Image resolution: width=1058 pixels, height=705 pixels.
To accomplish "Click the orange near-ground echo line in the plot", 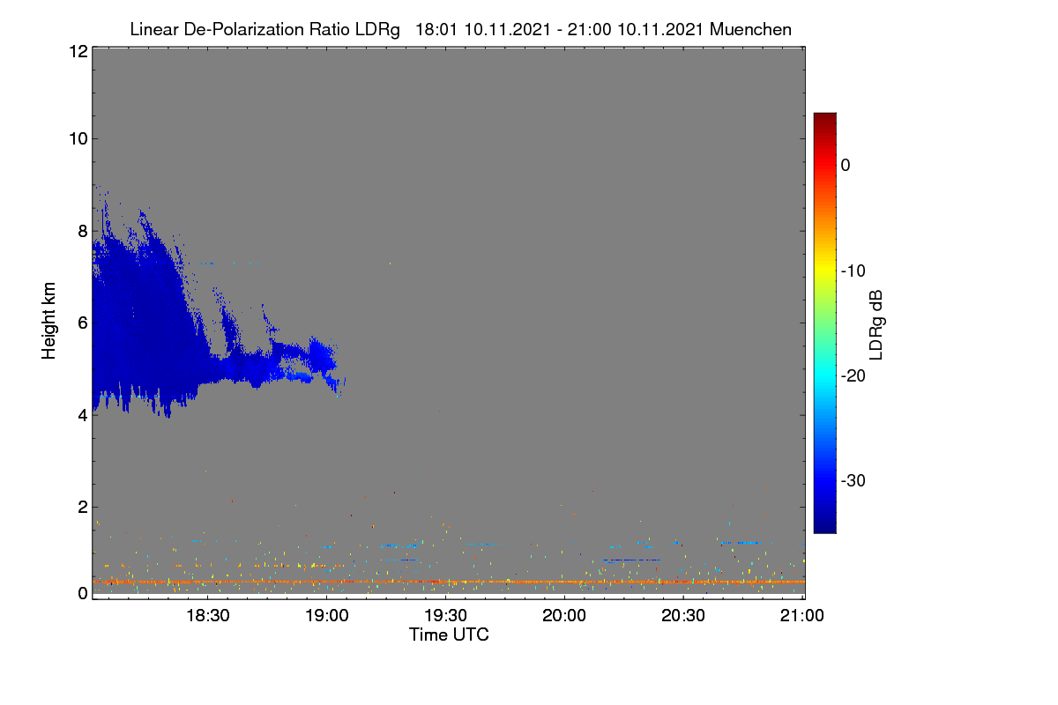I will pyautogui.click(x=448, y=582).
